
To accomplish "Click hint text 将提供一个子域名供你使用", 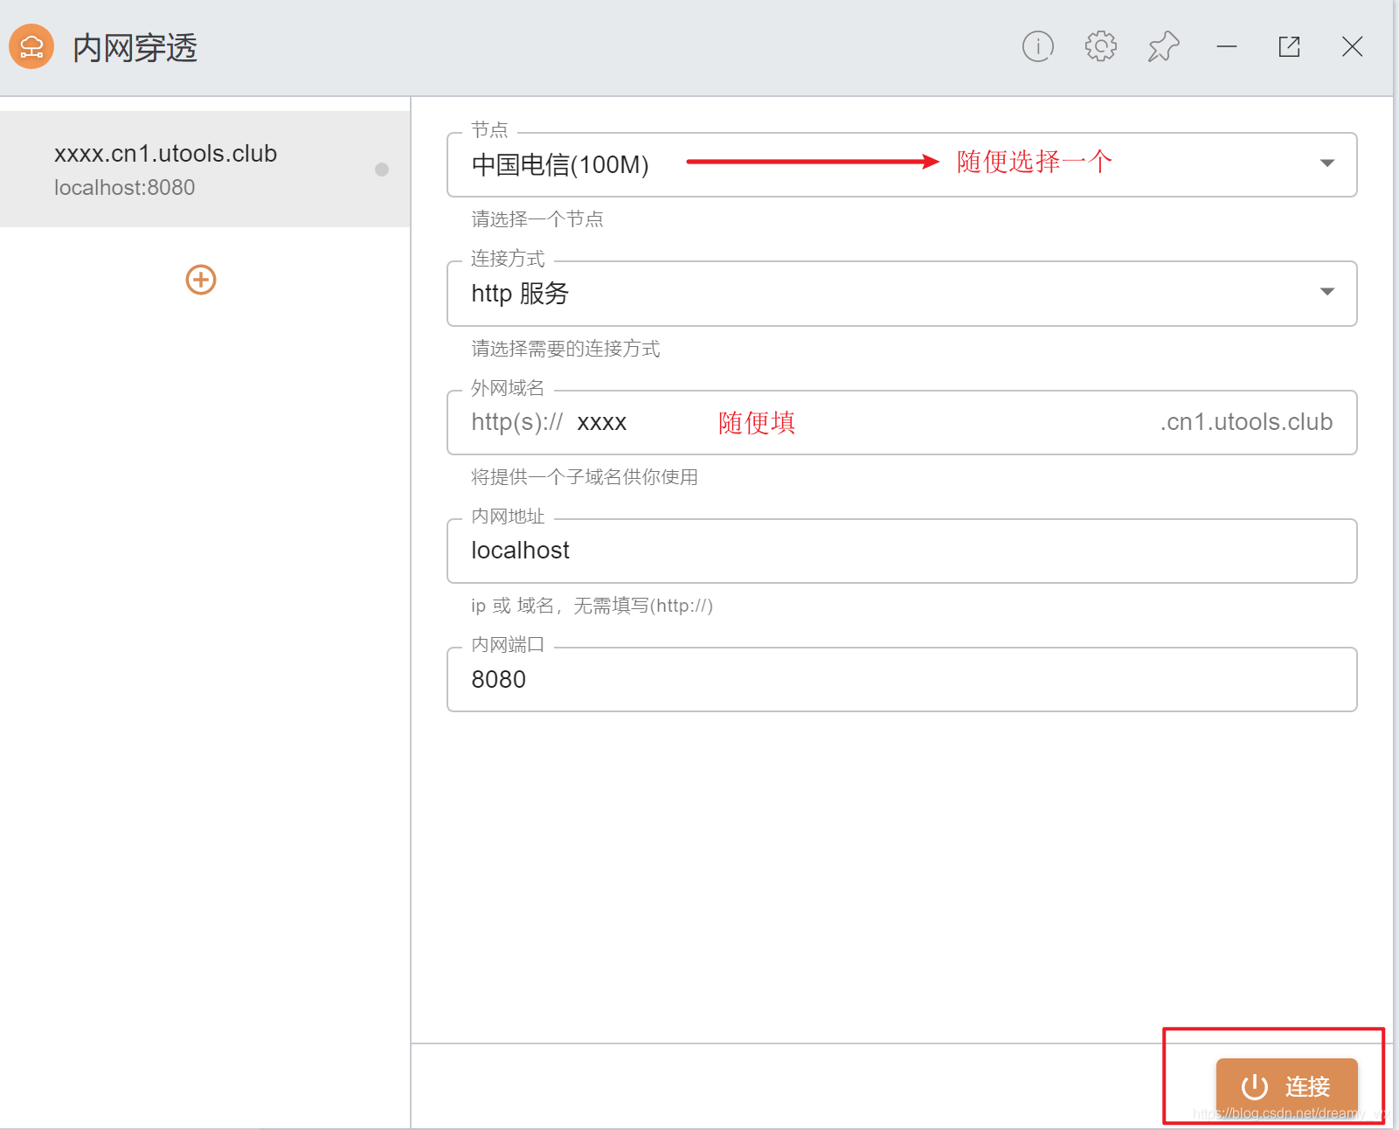I will (x=585, y=477).
